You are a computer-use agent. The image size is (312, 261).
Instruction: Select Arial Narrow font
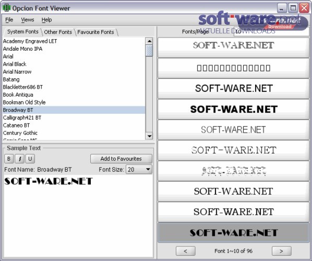tap(74, 72)
